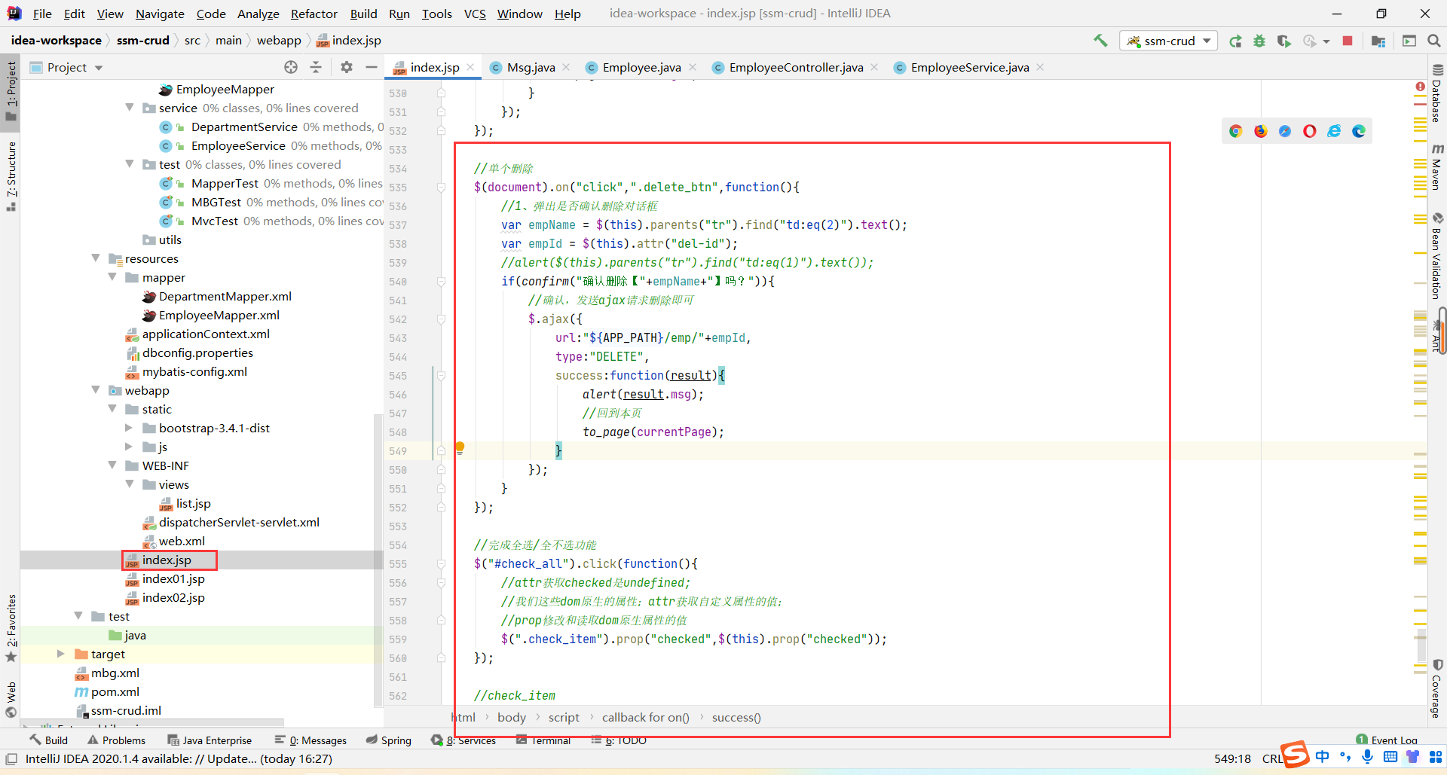1447x775 pixels.
Task: Toggle the Structure tool window
Action: pyautogui.click(x=11, y=175)
